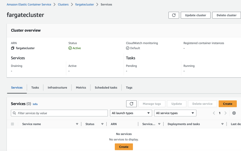The image size is (241, 151).
Task: Click the Update service button
Action: tap(177, 104)
